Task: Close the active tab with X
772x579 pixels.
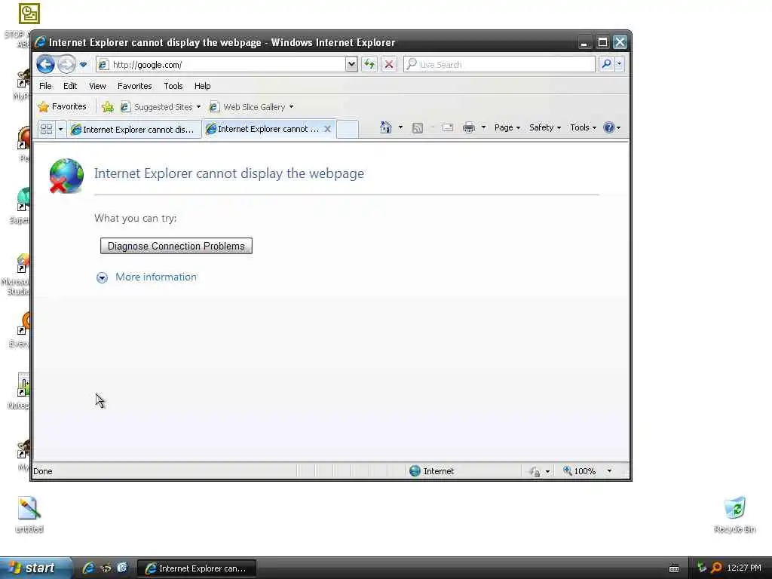Action: point(327,128)
